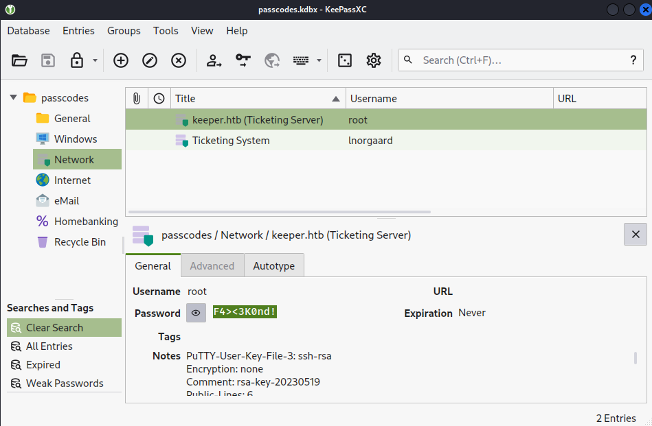Screen dimensions: 652x426
Task: Copy username to clipboard icon
Action: click(x=214, y=60)
